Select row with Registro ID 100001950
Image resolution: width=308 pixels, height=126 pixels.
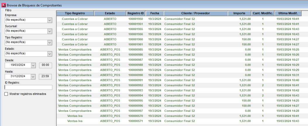click(136, 19)
